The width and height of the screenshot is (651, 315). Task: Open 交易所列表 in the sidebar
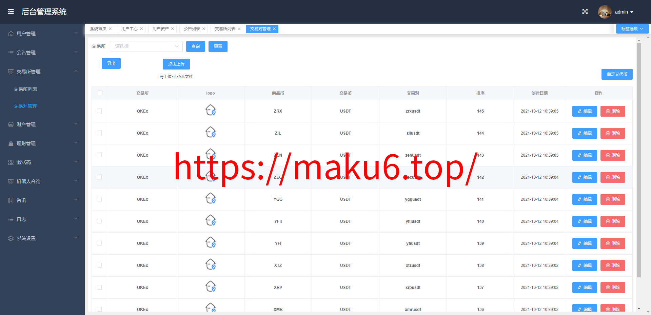pos(25,89)
